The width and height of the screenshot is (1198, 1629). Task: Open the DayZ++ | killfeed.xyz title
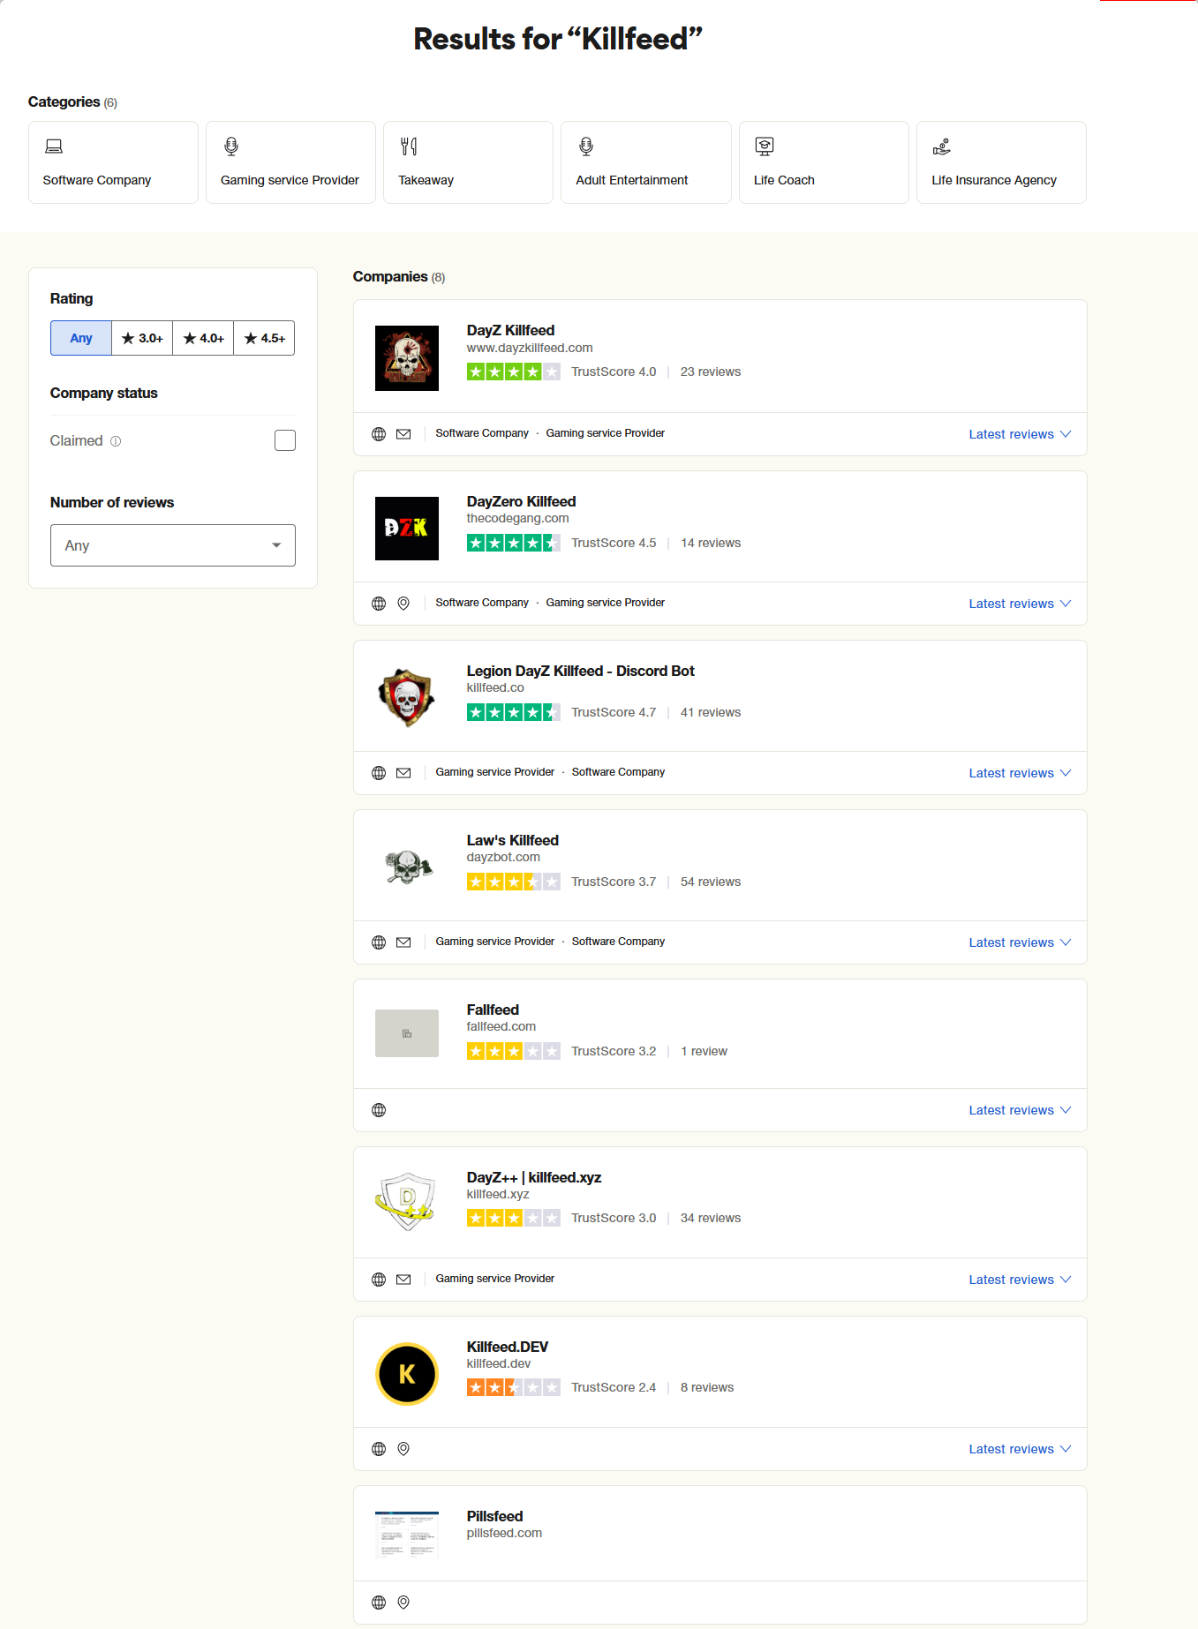click(x=534, y=1177)
